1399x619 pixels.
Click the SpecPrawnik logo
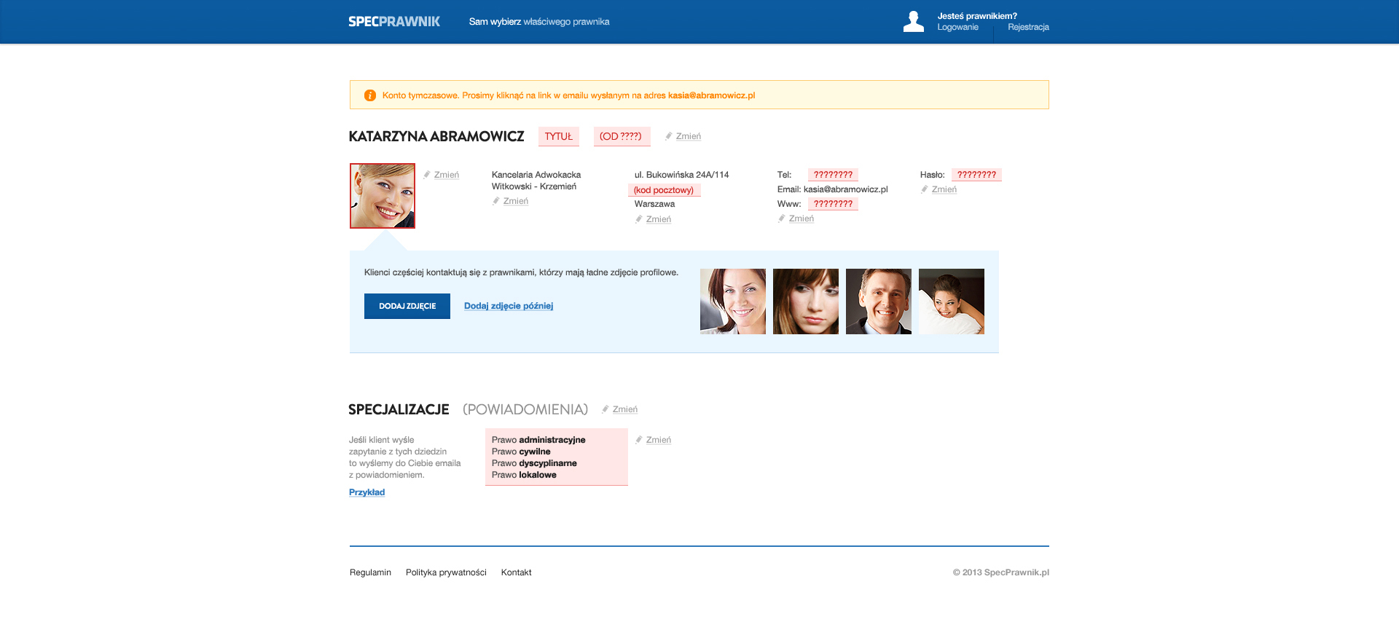pyautogui.click(x=393, y=22)
